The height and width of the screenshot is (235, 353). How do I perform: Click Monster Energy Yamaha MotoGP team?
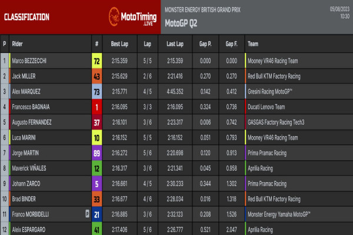(x=279, y=214)
